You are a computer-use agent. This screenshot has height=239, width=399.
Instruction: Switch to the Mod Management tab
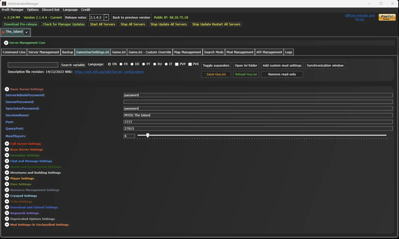tap(240, 52)
